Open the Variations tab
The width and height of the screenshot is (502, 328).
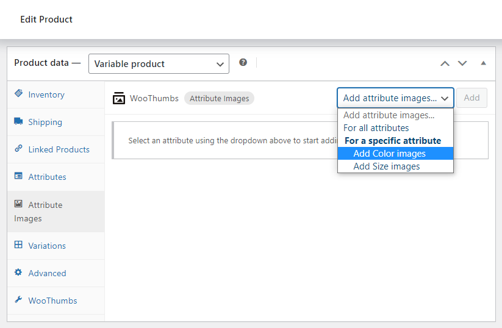pyautogui.click(x=56, y=246)
